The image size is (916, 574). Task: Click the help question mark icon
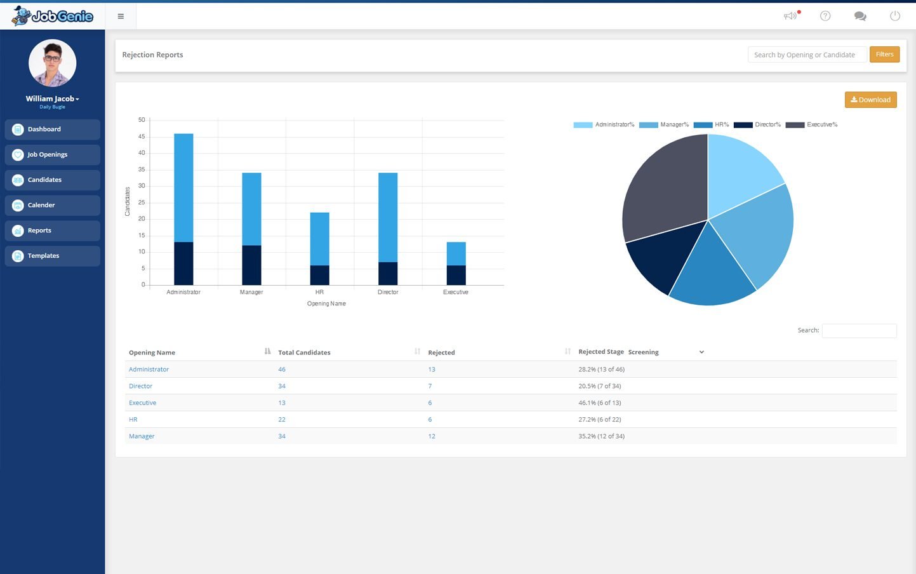pos(825,16)
